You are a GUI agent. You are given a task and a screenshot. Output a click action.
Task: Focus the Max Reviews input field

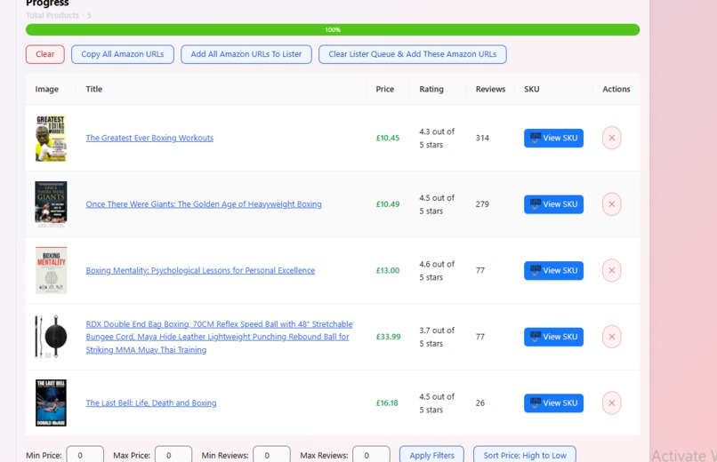point(371,455)
